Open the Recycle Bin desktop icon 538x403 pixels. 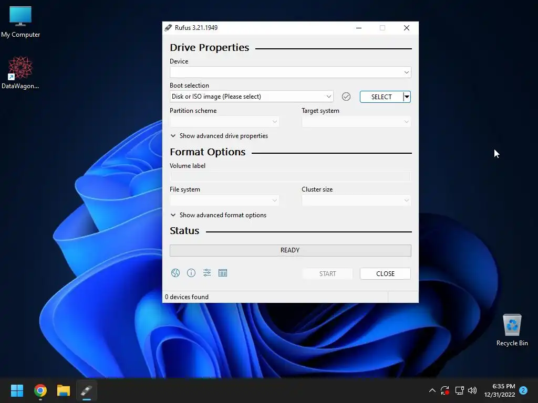[512, 330]
